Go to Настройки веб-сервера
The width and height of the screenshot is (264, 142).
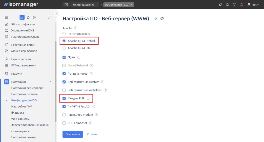[27, 88]
